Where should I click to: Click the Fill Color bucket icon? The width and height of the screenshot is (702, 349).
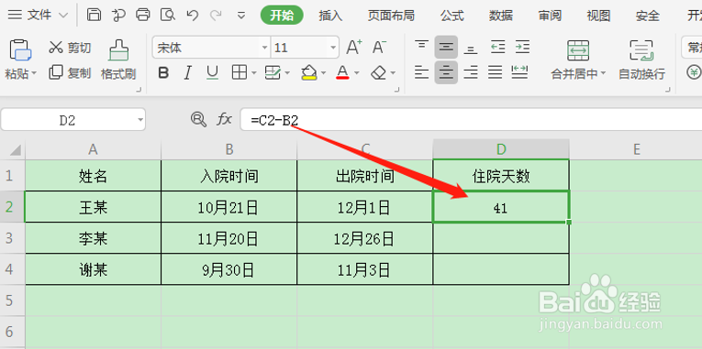coord(309,72)
